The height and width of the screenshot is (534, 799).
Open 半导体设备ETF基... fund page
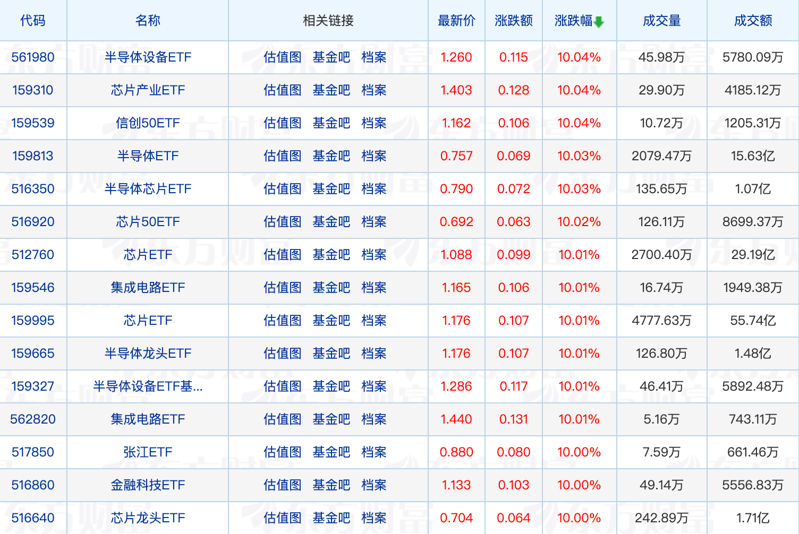pos(148,386)
